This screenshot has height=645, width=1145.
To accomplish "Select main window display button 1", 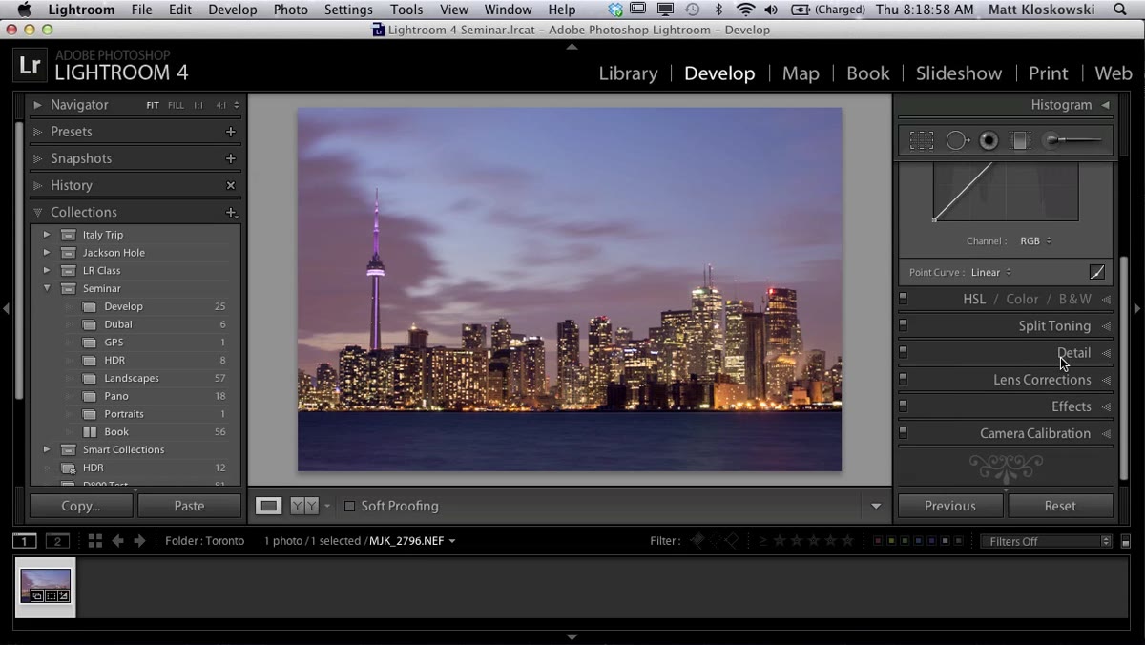I will (x=24, y=541).
